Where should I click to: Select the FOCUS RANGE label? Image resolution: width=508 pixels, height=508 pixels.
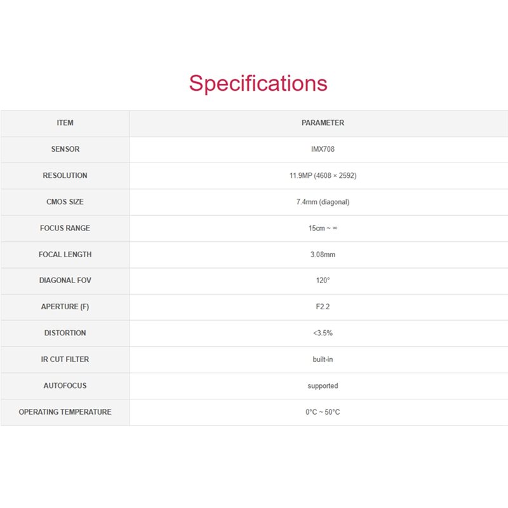65,228
